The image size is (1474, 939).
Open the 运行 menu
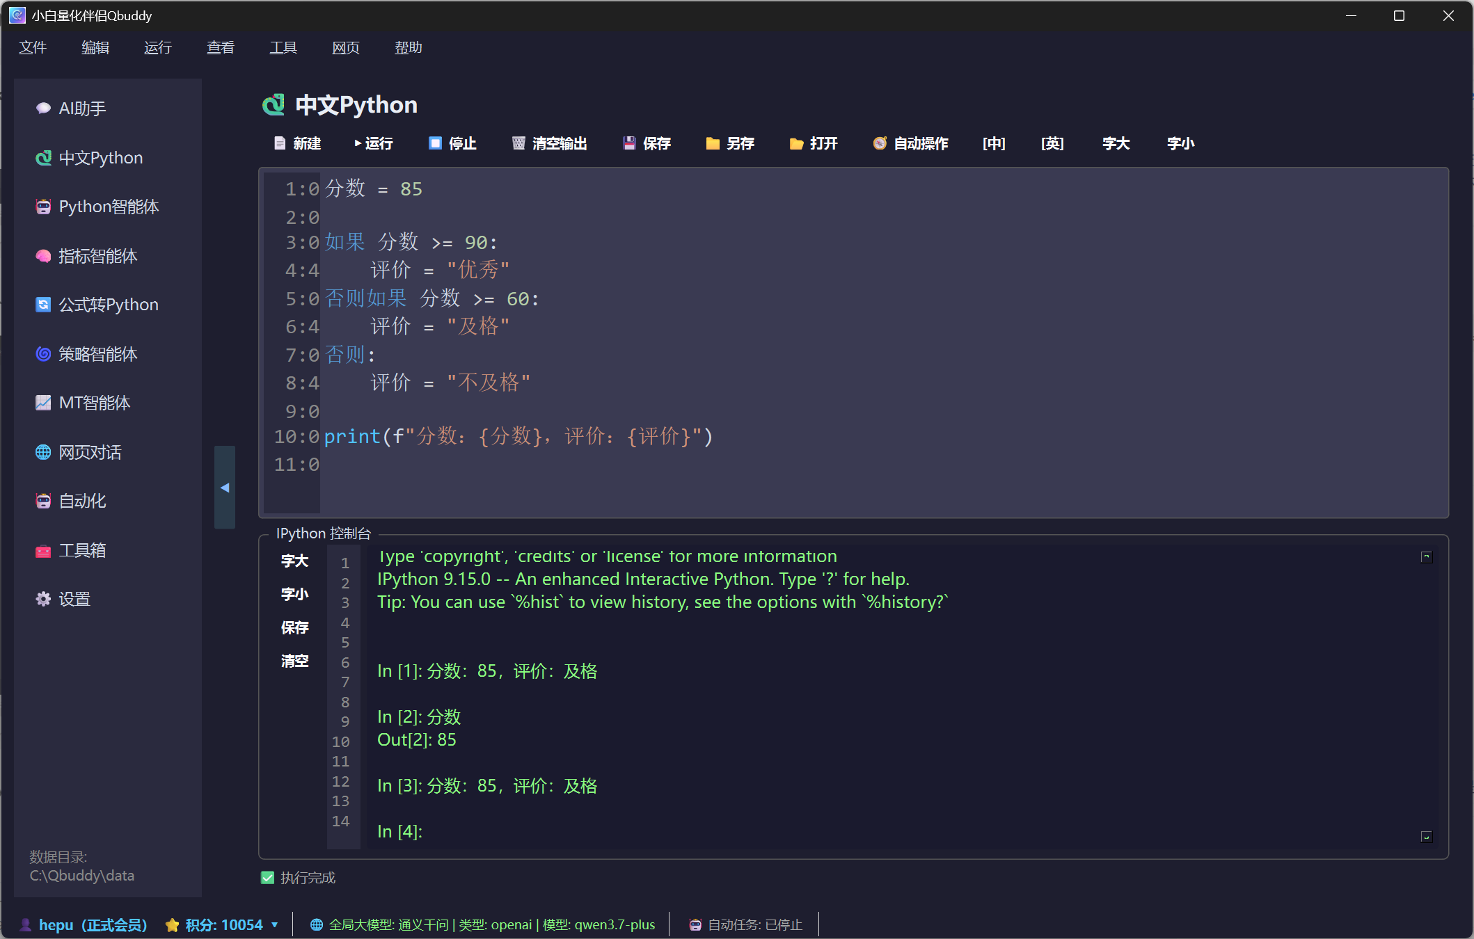click(x=158, y=47)
